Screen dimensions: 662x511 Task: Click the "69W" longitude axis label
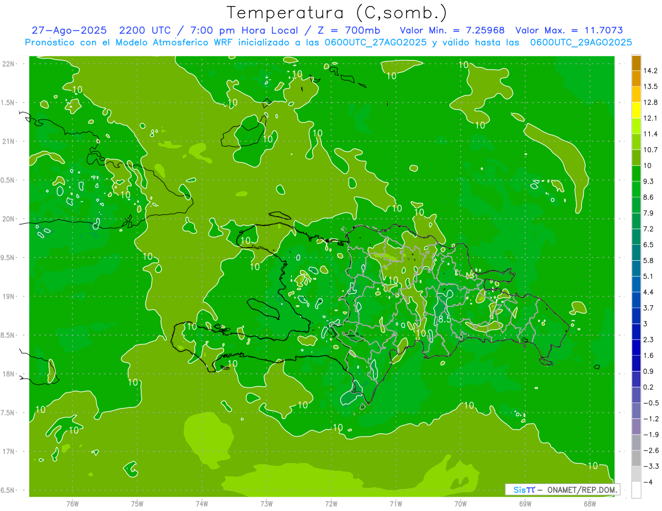525,503
